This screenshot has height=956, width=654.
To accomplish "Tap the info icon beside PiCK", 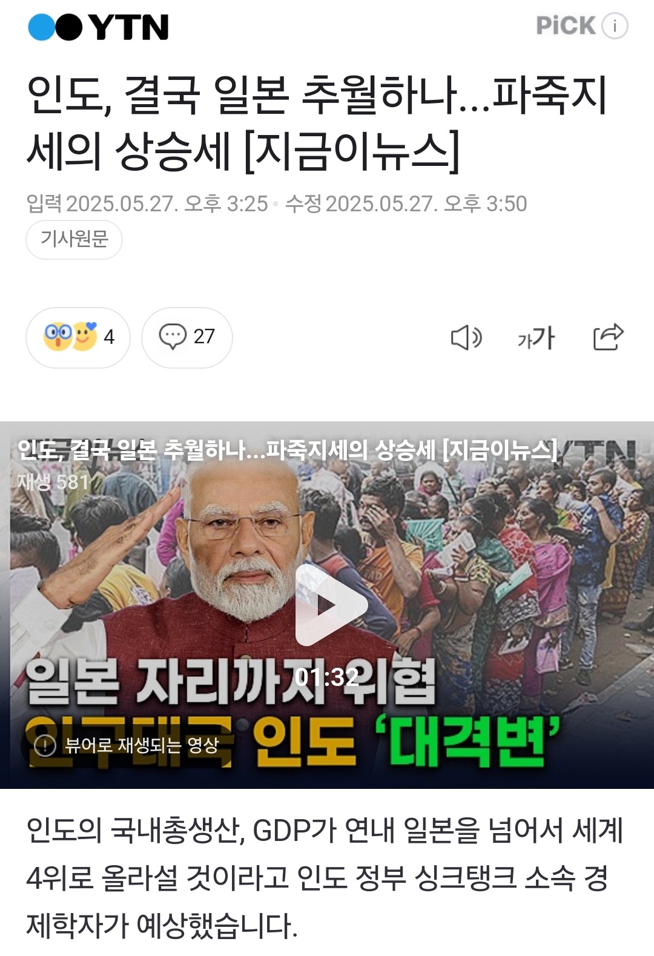I will click(615, 25).
